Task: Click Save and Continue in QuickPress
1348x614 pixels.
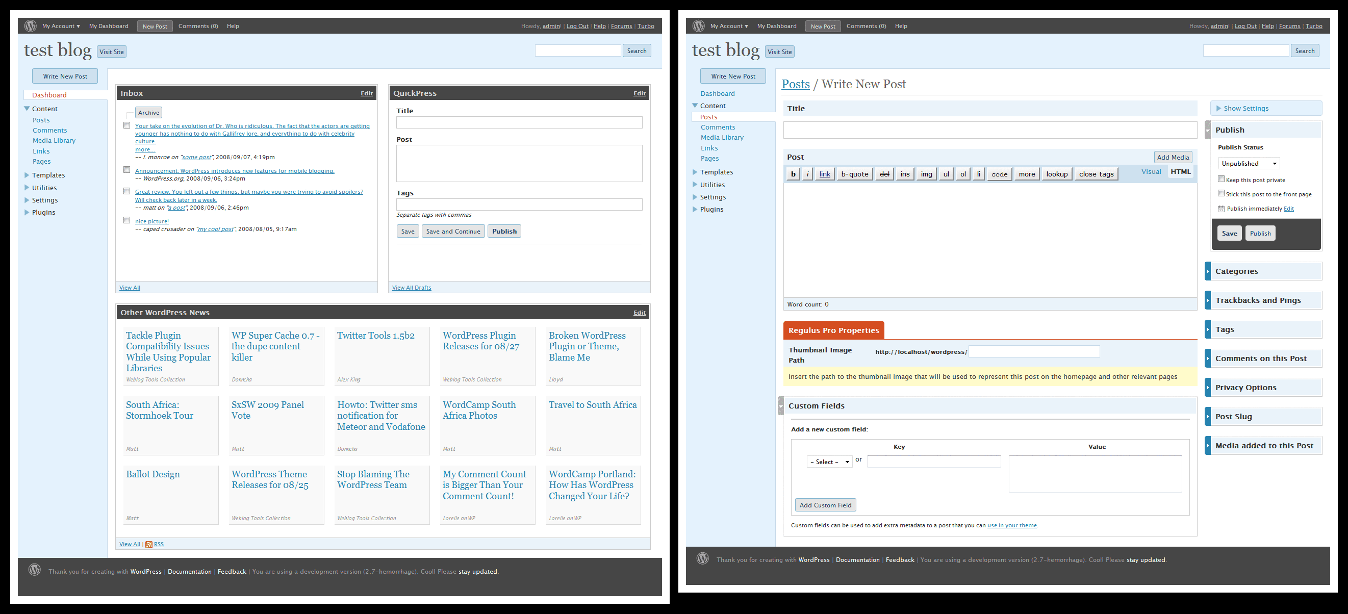Action: pos(453,232)
